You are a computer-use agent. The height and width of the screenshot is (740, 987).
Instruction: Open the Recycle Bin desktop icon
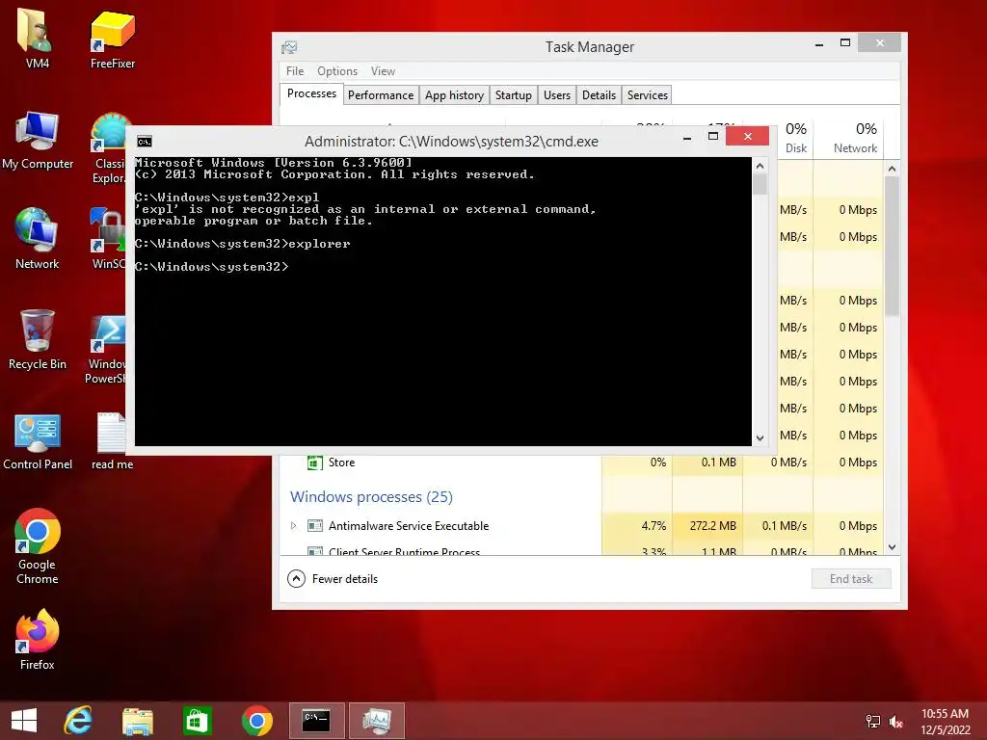tap(38, 340)
